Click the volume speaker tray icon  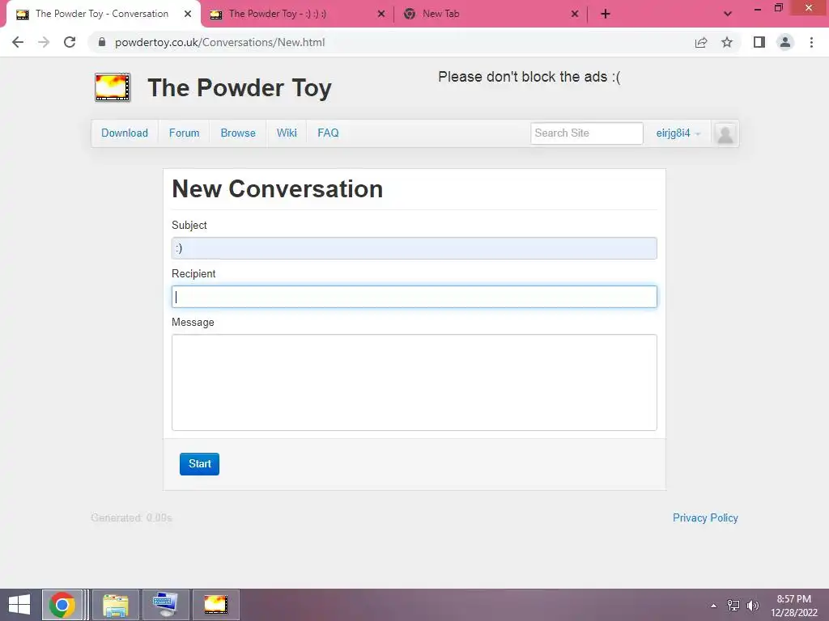click(x=752, y=606)
